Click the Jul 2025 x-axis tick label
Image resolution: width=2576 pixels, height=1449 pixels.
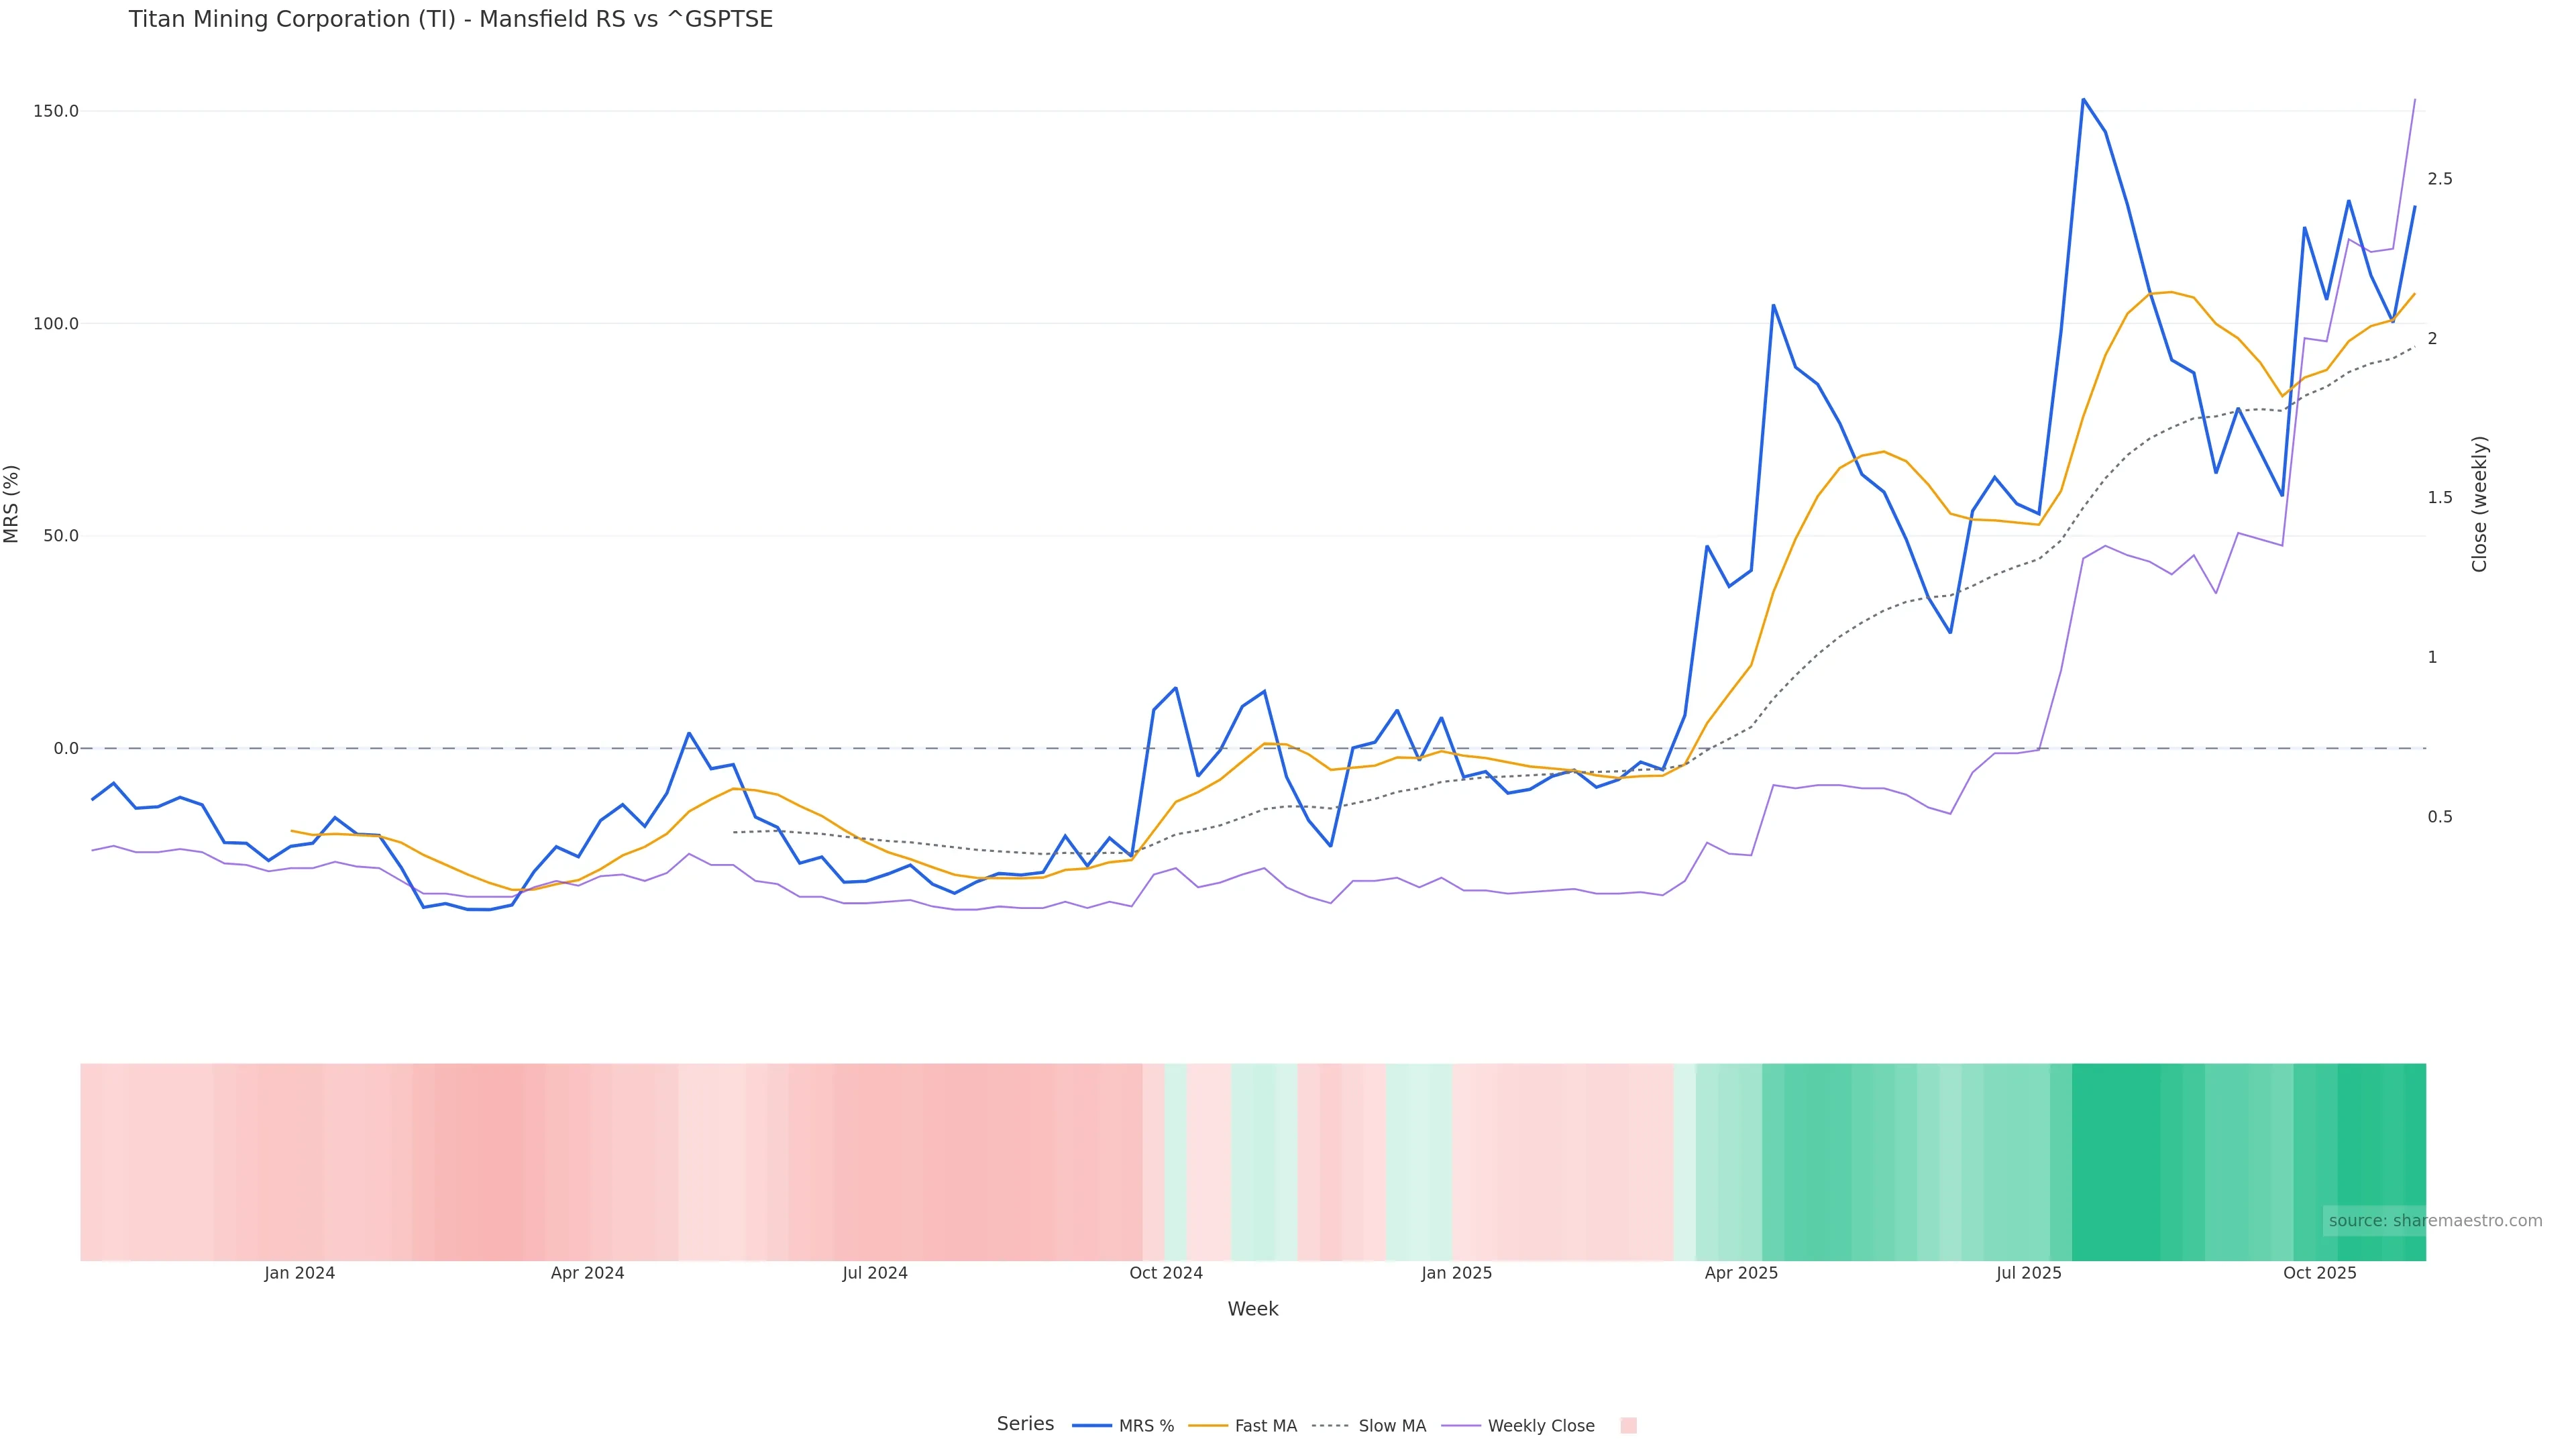2028,1273
